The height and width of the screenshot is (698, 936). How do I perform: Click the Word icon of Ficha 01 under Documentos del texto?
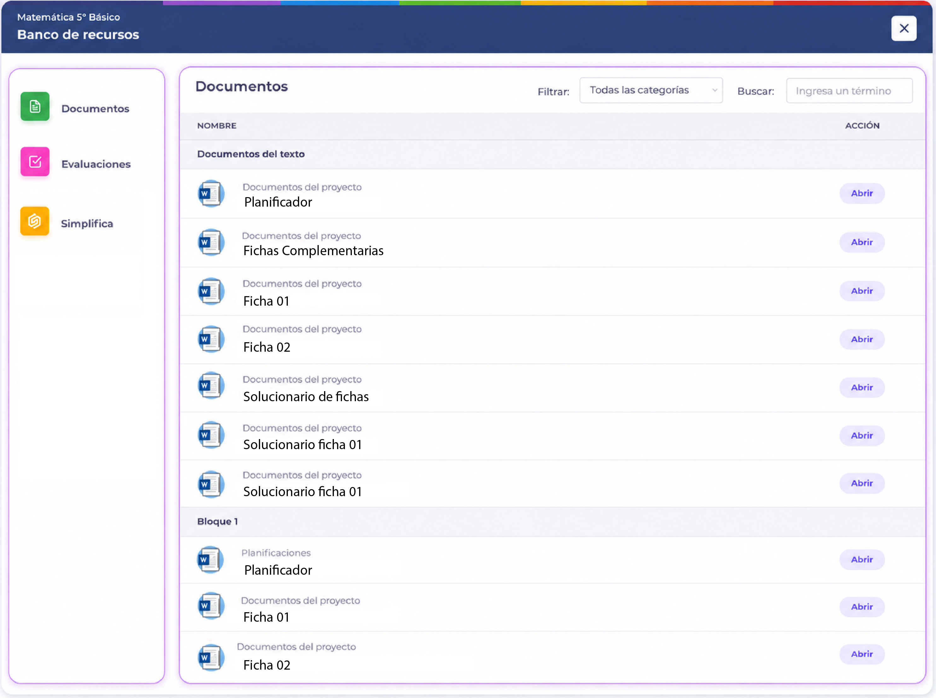(211, 291)
